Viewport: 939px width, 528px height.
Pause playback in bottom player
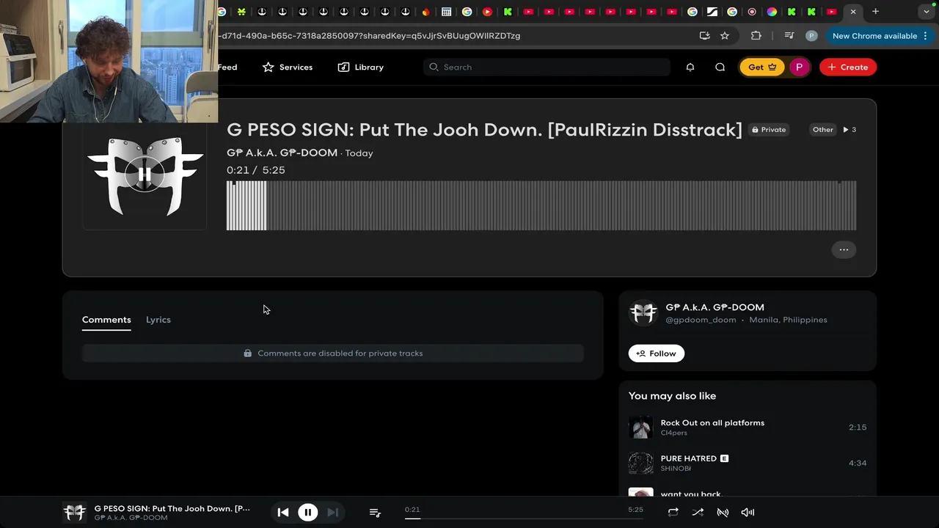[x=308, y=513]
